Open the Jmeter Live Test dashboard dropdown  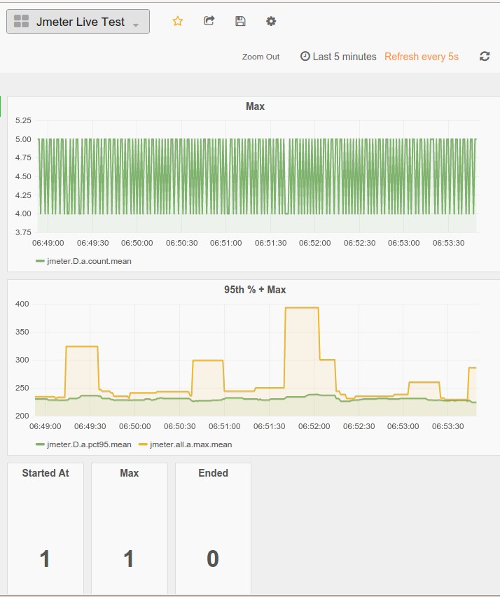point(78,22)
